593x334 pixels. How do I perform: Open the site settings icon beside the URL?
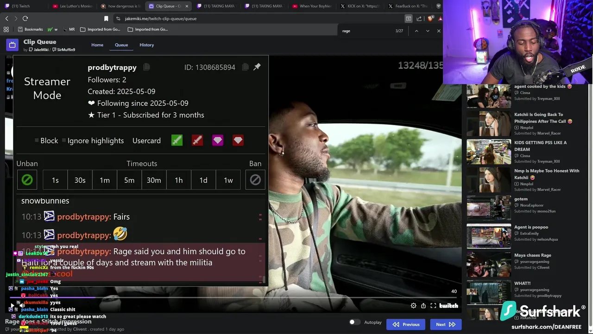click(x=118, y=19)
